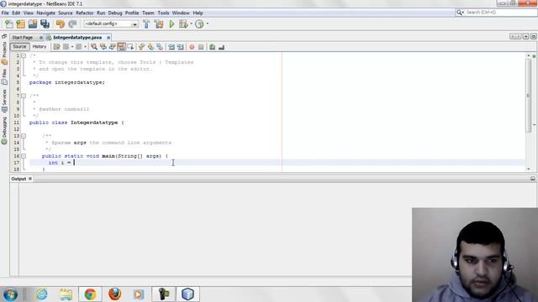Viewport: 538px width, 302px height.
Task: Click the Shift Line Left icon
Action: [171, 47]
